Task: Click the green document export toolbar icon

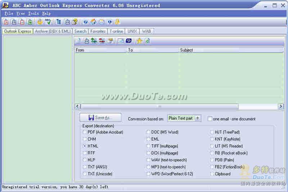Action: (x=30, y=22)
